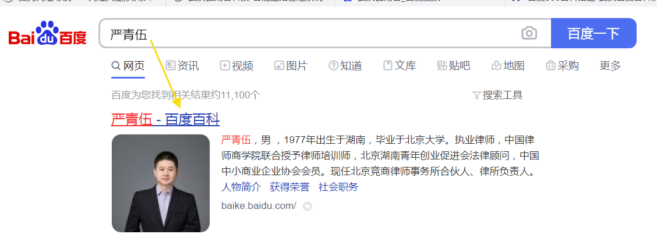657x245 pixels.
Task: Click the lawyer portrait thumbnail
Action: (x=161, y=183)
